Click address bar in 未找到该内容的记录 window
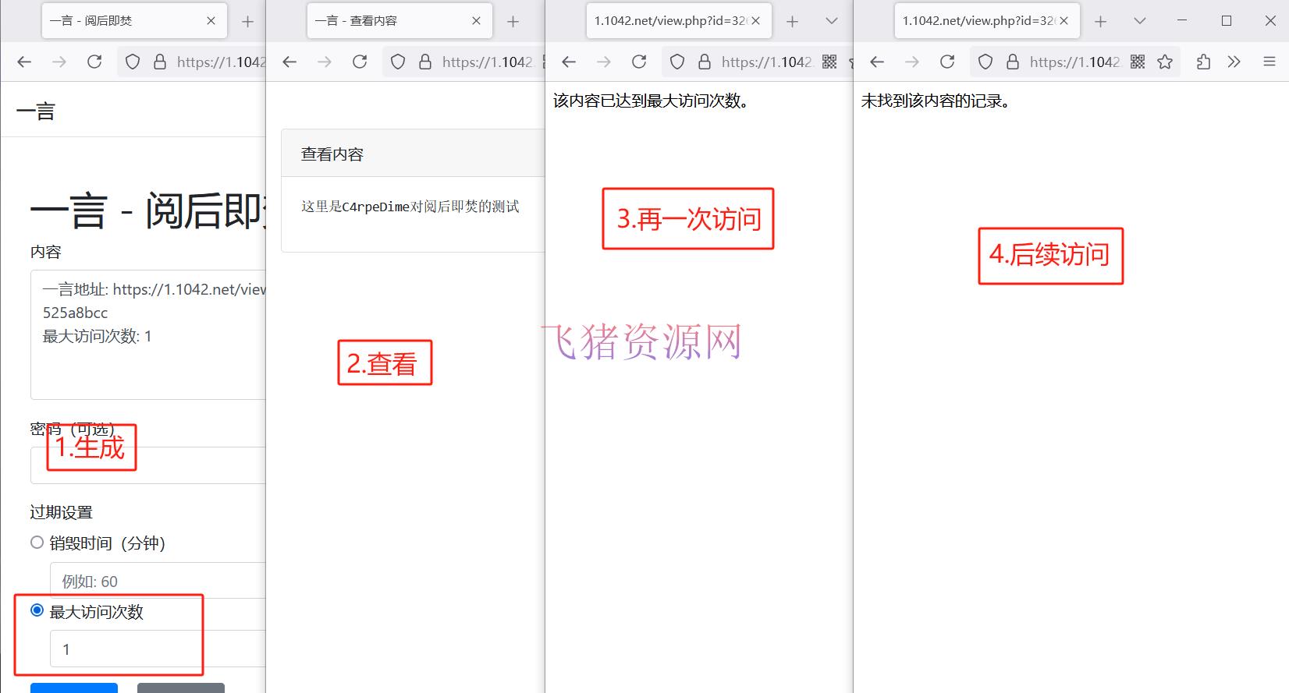This screenshot has width=1289, height=693. point(1074,62)
